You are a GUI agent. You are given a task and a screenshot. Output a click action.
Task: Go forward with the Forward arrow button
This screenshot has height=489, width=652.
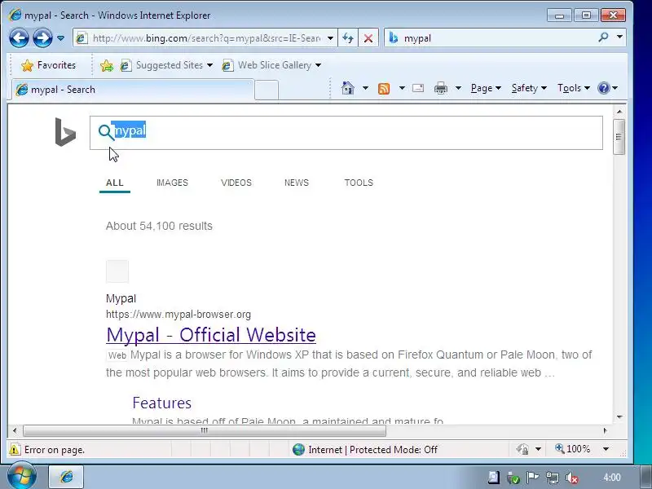42,38
